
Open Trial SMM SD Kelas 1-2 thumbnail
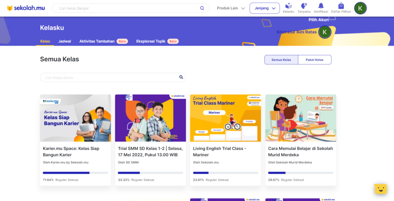click(150, 118)
